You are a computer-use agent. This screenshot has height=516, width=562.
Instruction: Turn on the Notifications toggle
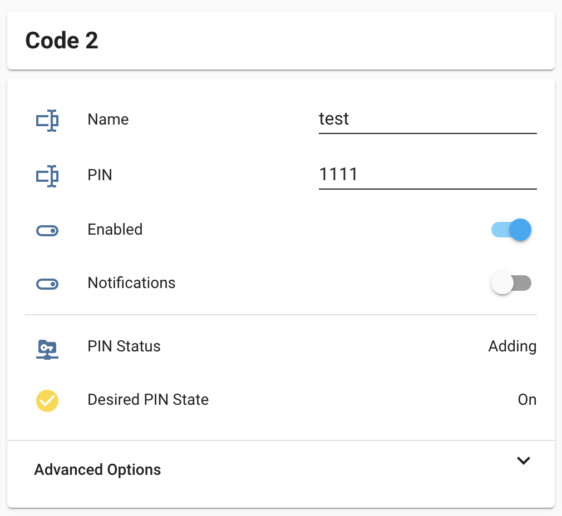tap(511, 284)
